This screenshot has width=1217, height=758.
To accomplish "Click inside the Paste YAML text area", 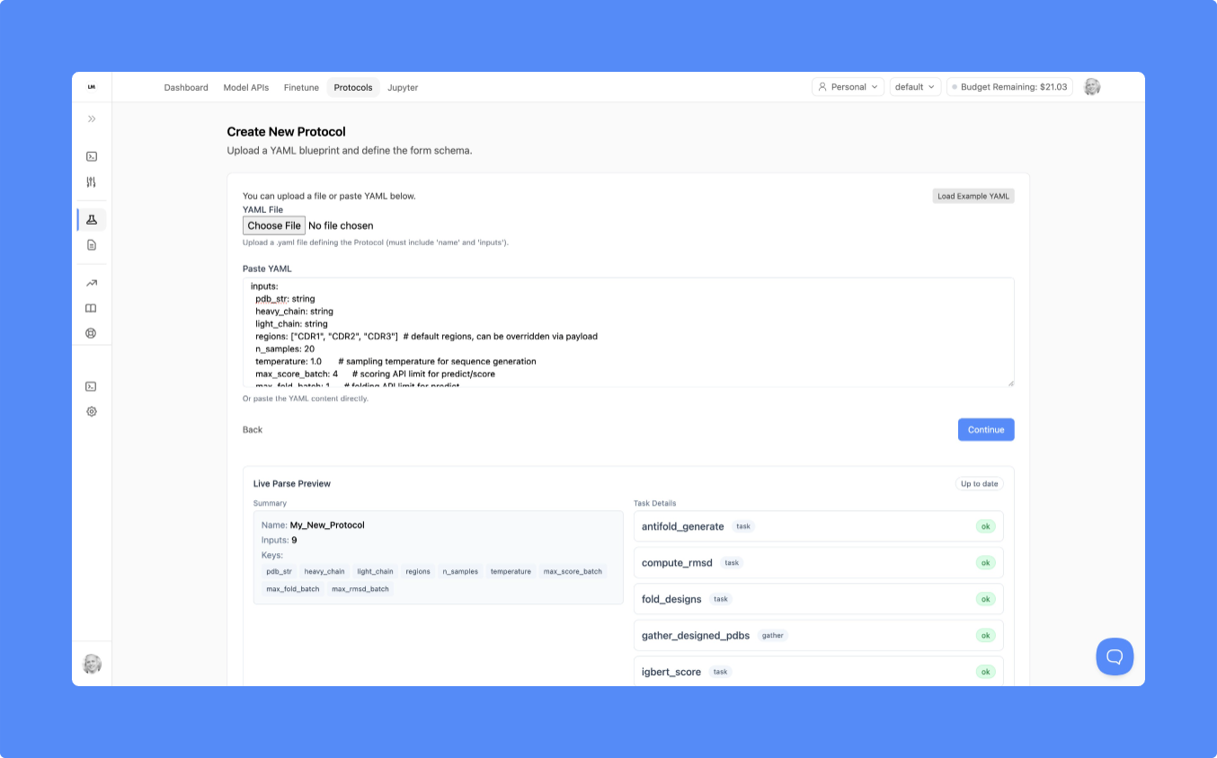I will [628, 332].
